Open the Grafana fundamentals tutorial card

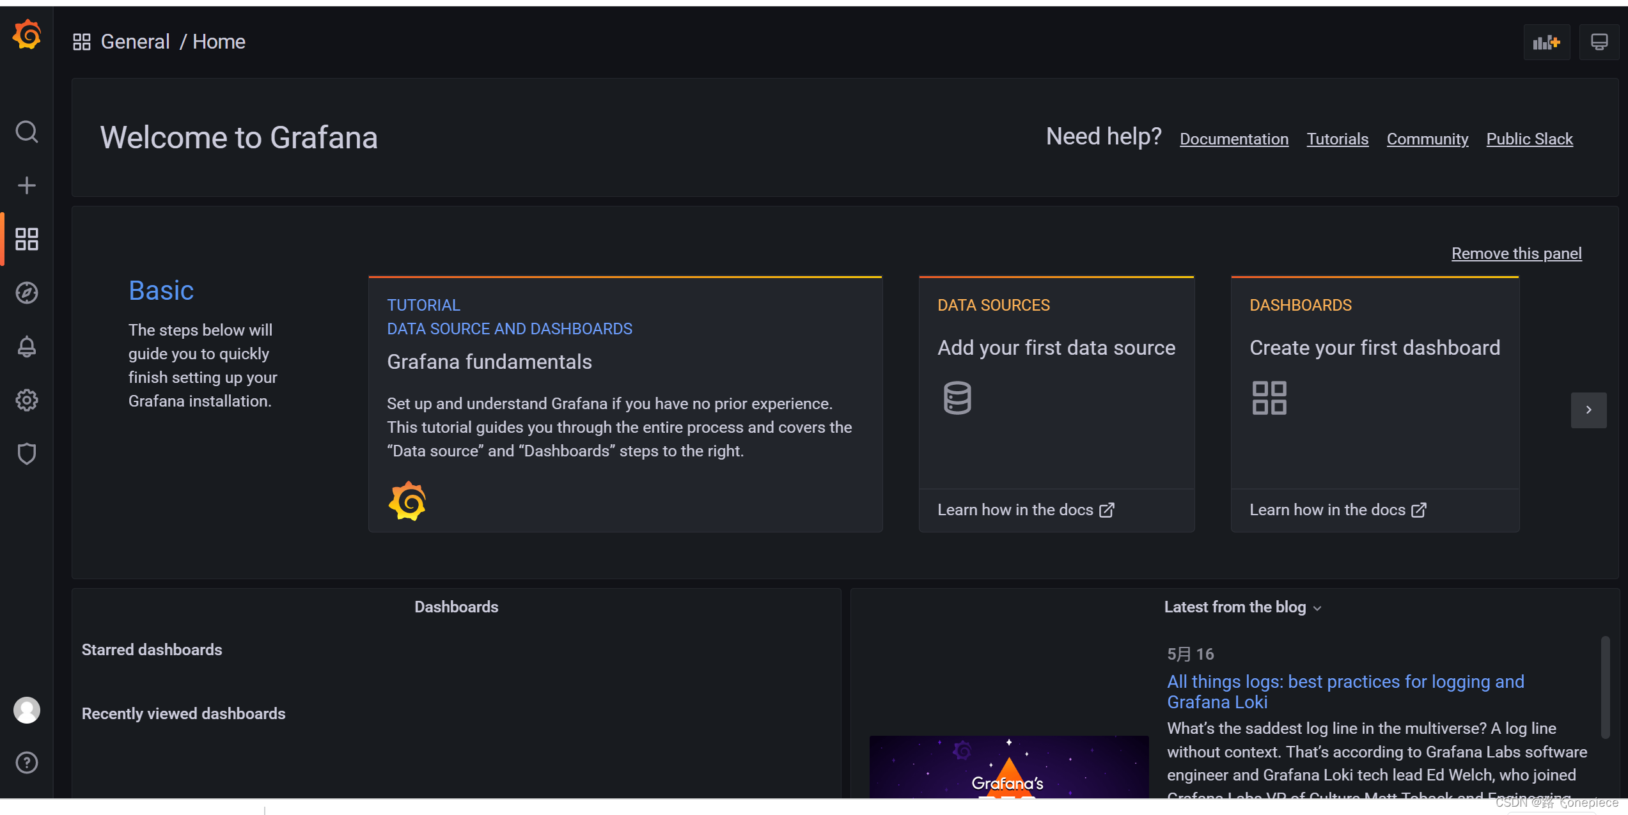[625, 404]
